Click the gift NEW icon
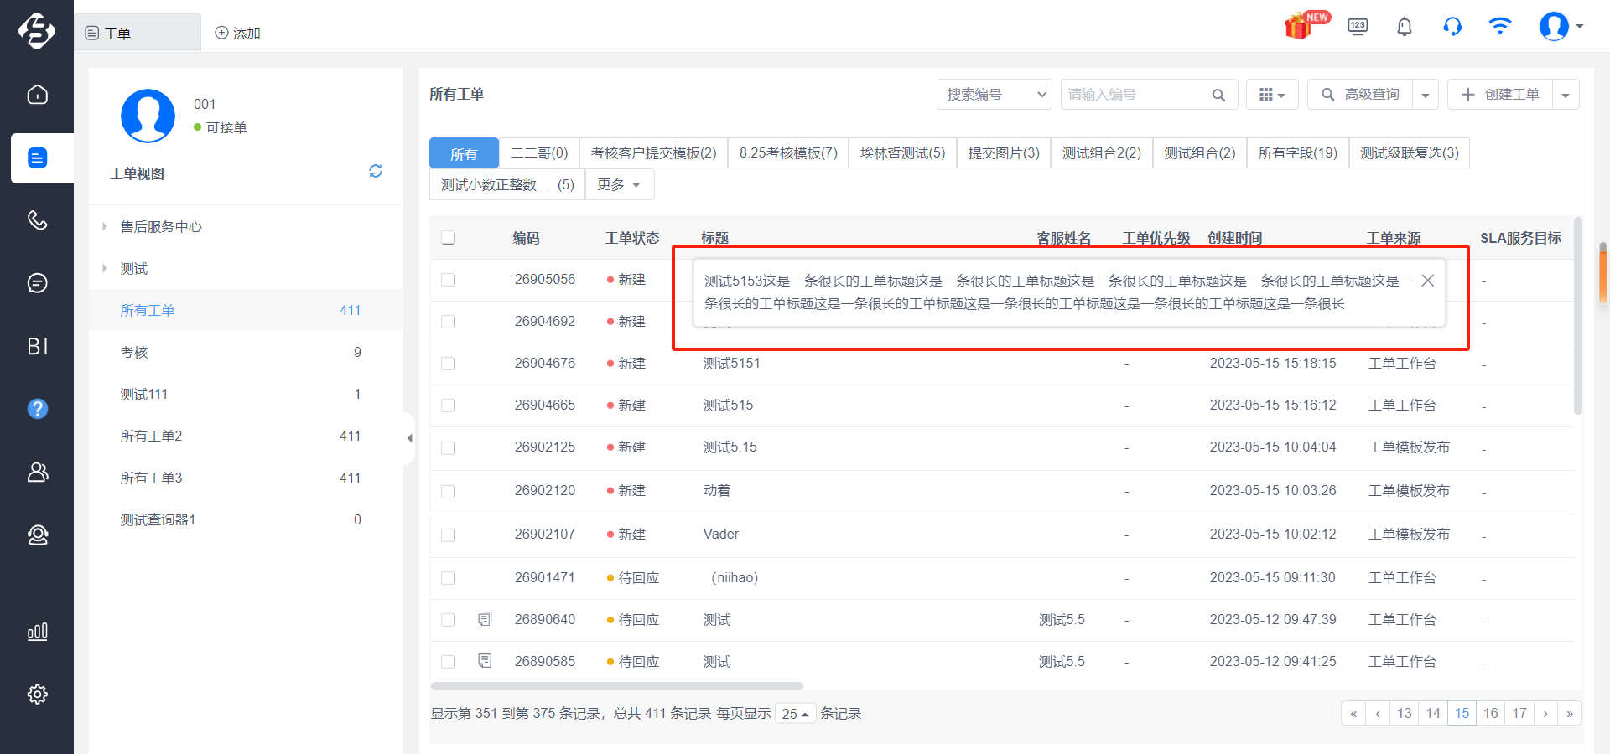The image size is (1610, 754). (1306, 25)
